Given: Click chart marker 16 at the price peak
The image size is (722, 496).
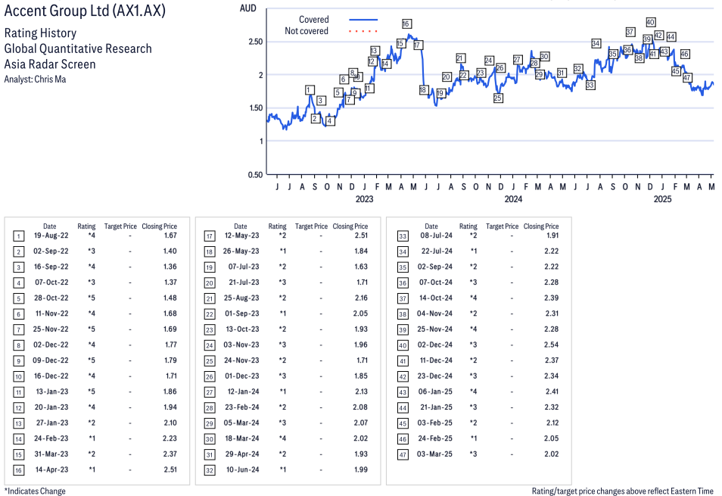Looking at the screenshot, I should (x=406, y=23).
